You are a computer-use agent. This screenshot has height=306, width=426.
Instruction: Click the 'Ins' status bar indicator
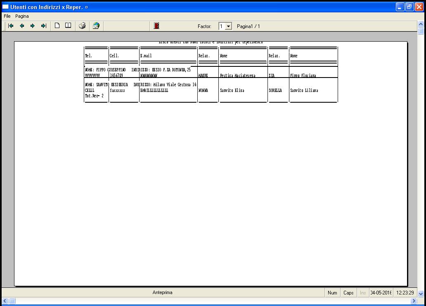click(363, 293)
